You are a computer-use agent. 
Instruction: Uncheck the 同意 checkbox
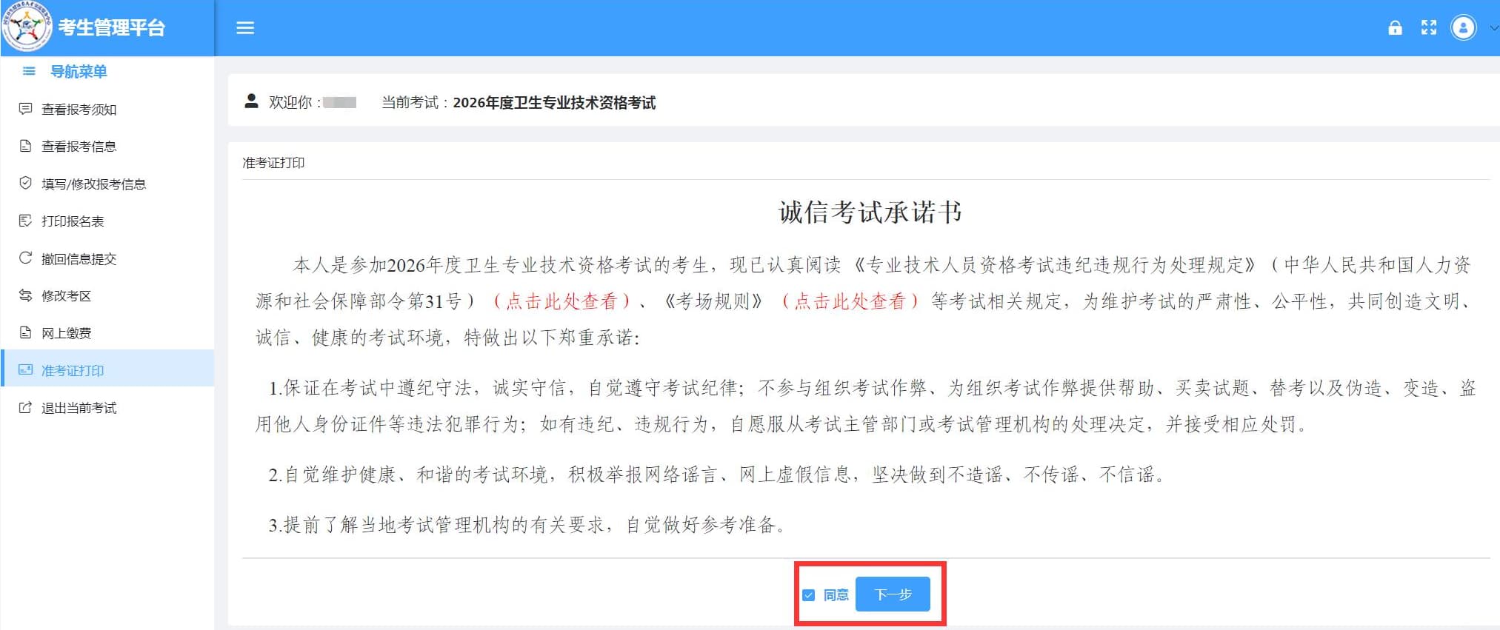(809, 595)
